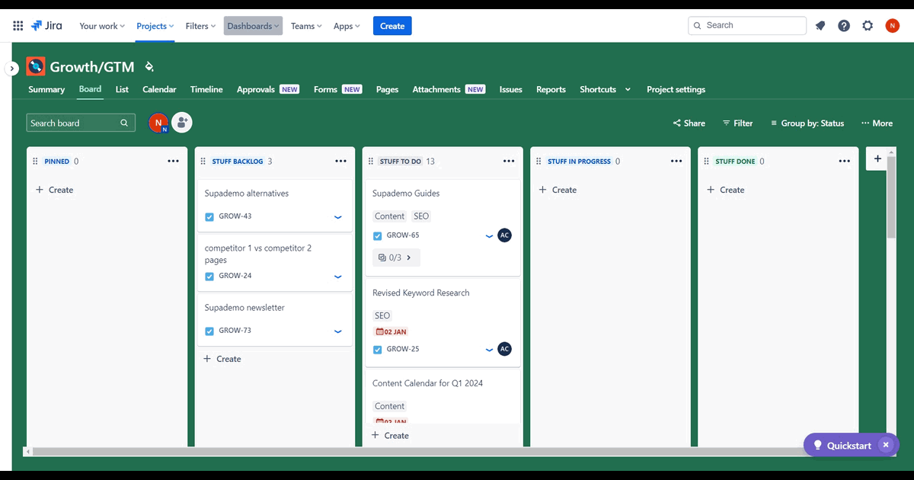Open user profile avatar N in the top bar
This screenshot has height=480, width=914.
[893, 26]
